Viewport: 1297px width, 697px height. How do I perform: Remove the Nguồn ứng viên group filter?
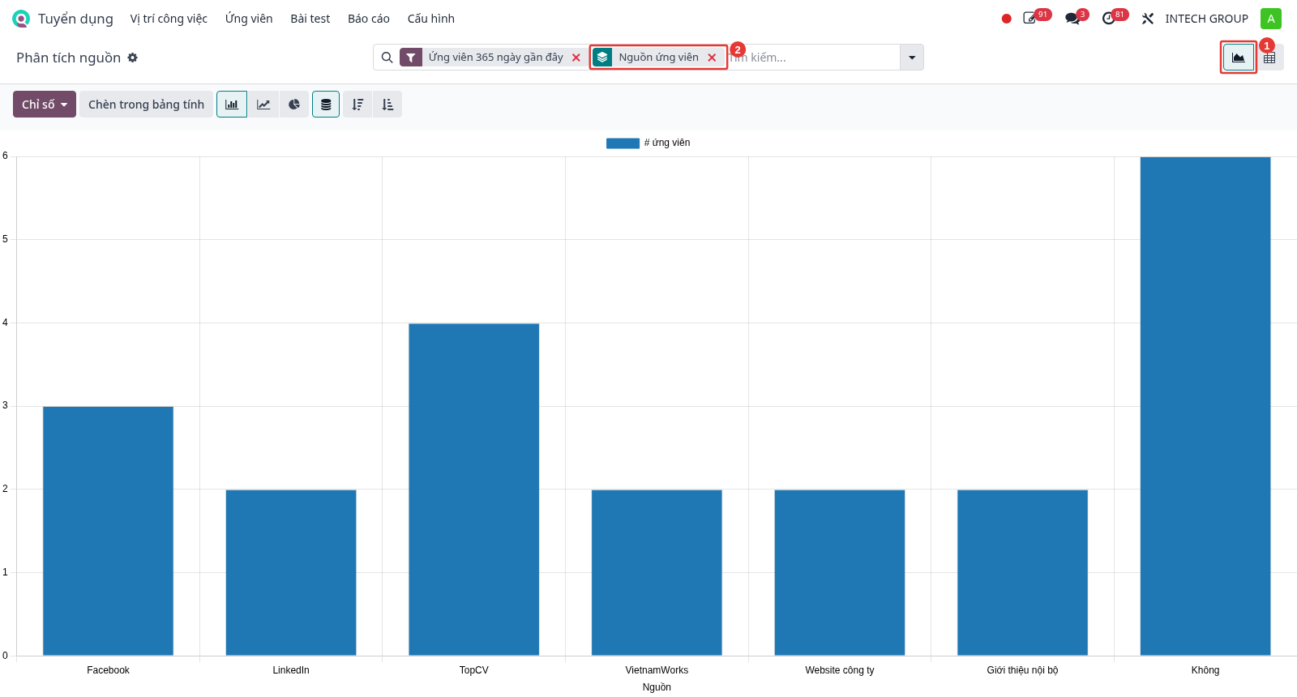[x=712, y=58]
